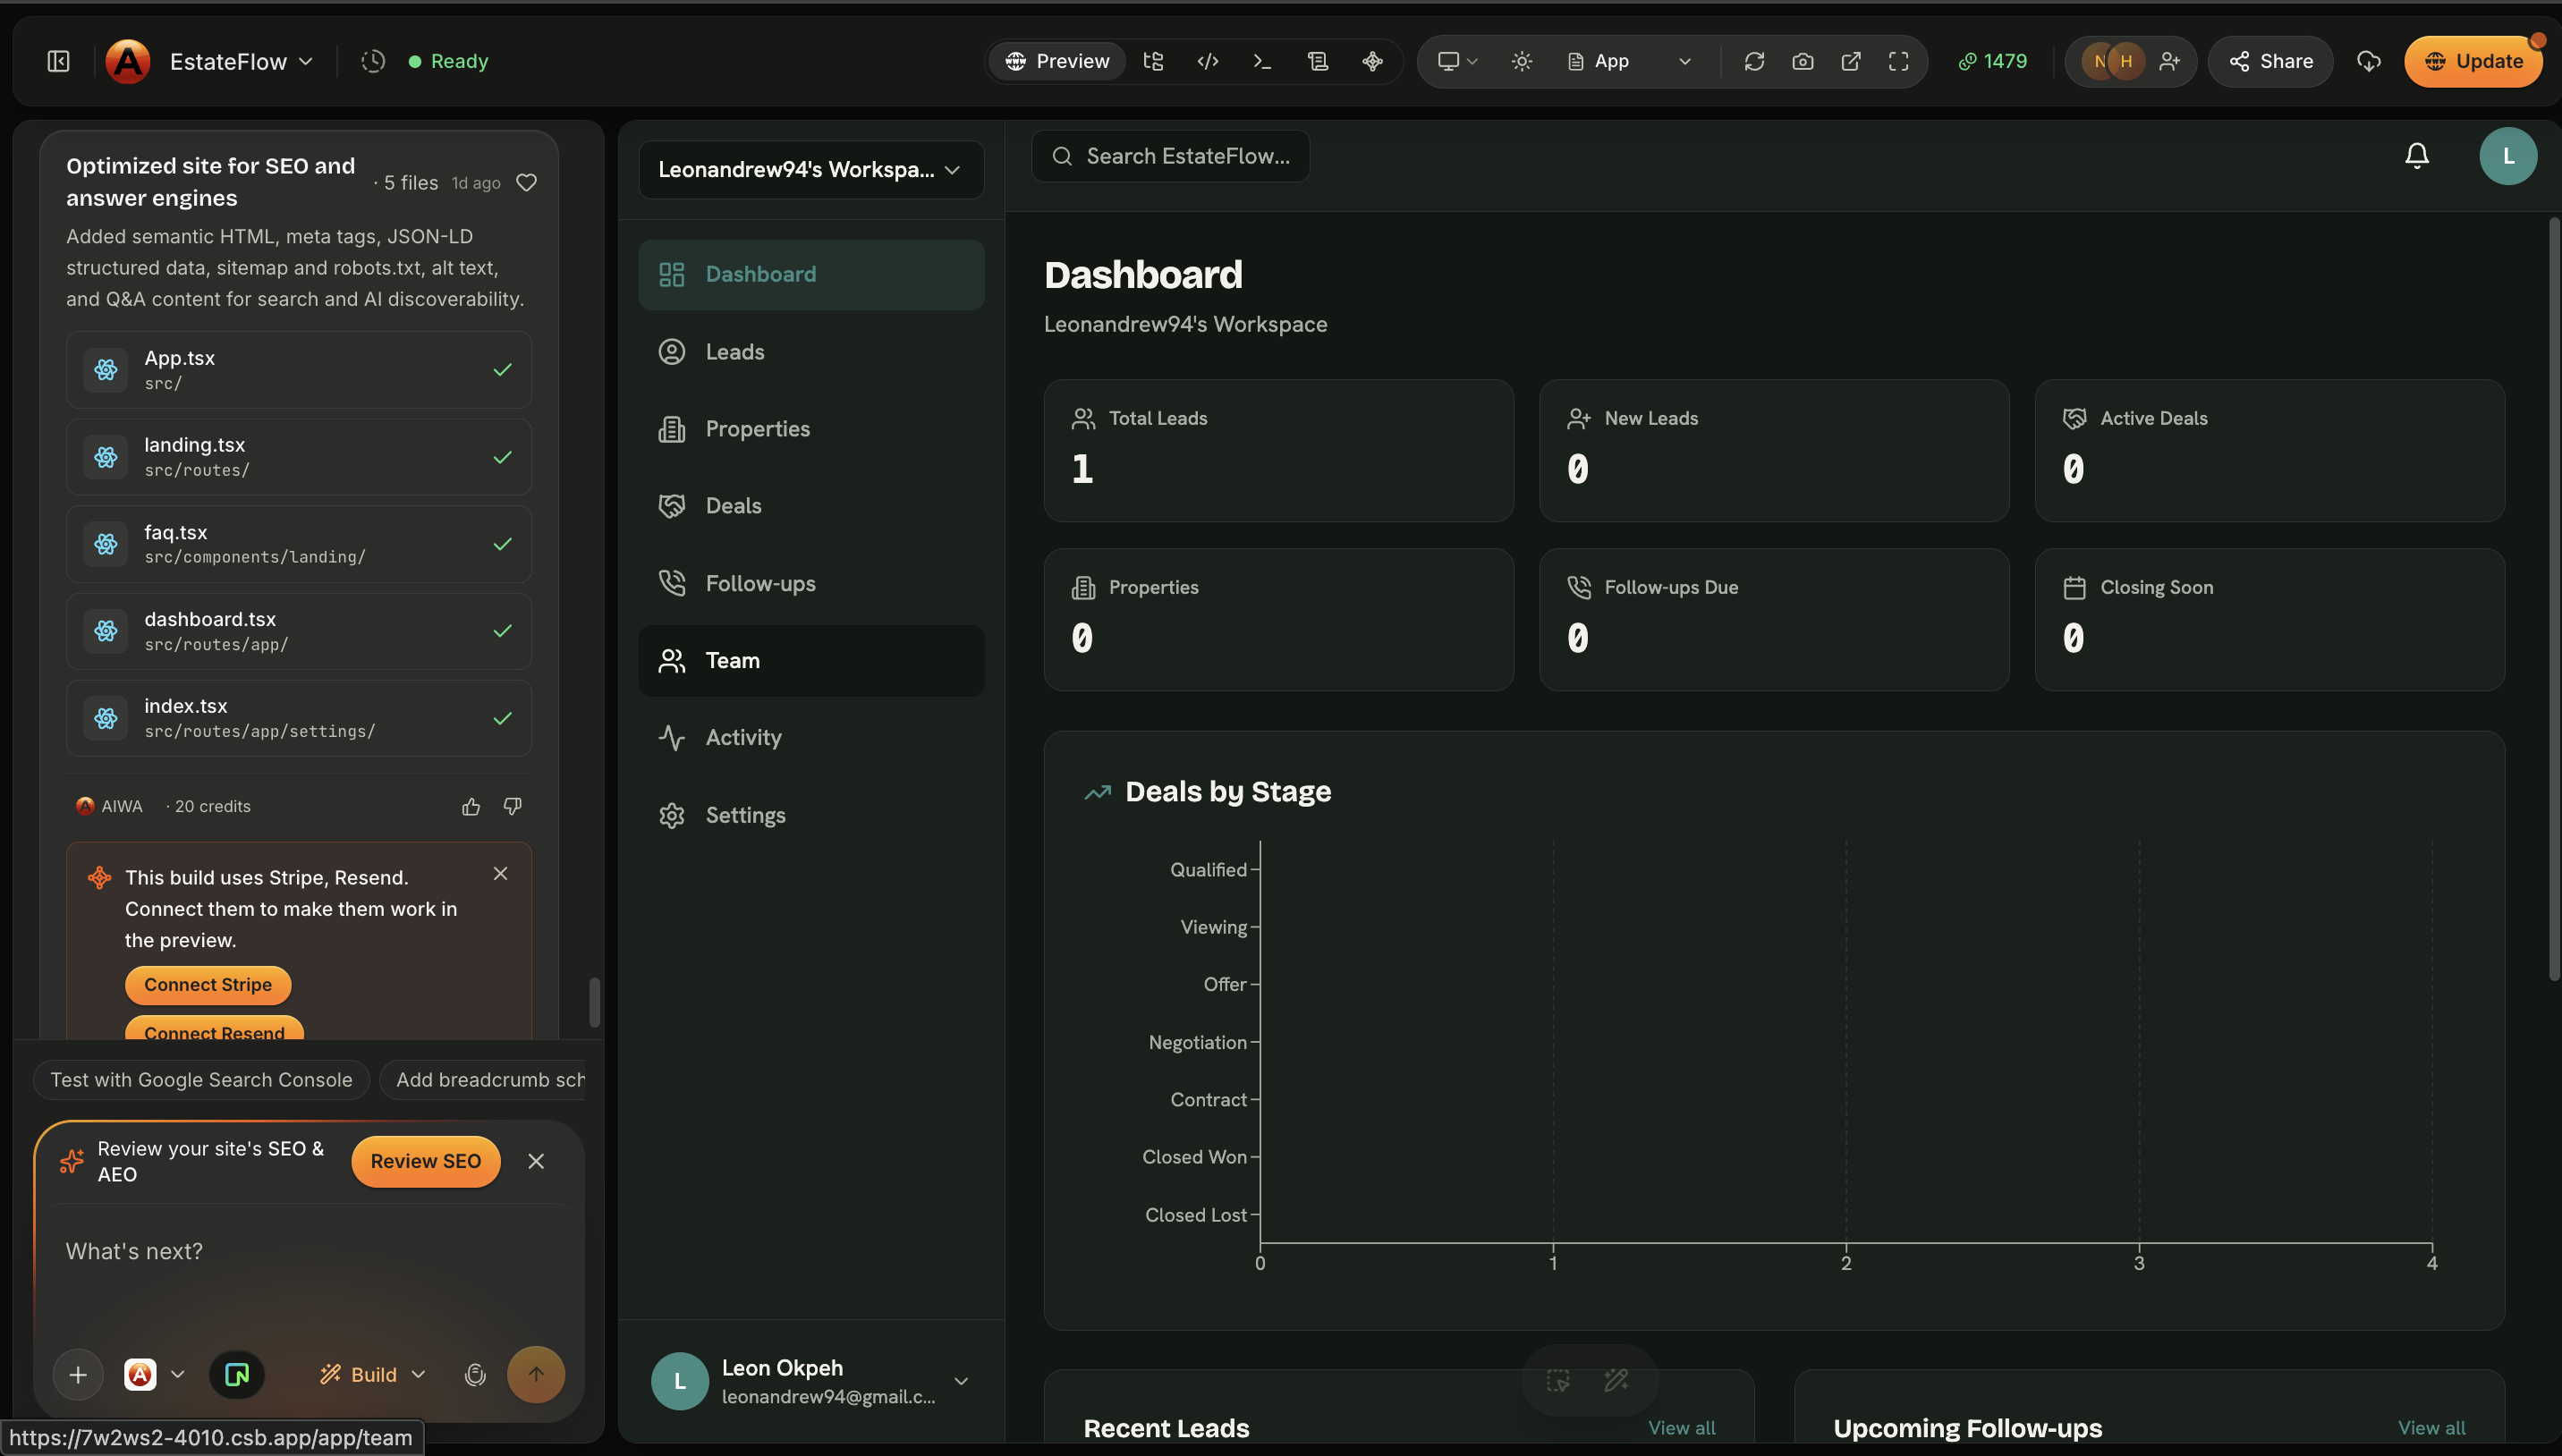Viewport: 2562px width, 1456px height.
Task: Navigate to Team page
Action: click(x=811, y=660)
